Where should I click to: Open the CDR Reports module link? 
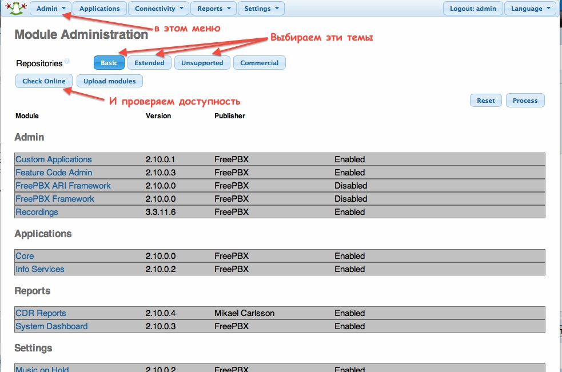tap(41, 313)
